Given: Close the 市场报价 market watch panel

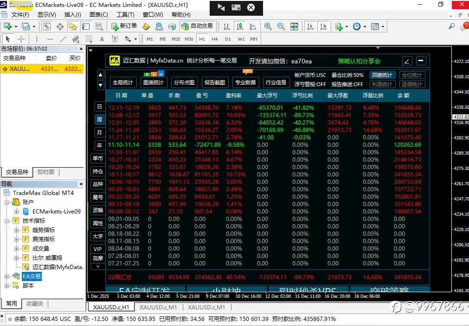Looking at the screenshot, I should [x=81, y=49].
